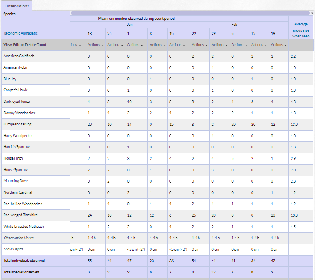Click the Snow Depth row label
This screenshot has width=315, height=280.
pos(13,249)
